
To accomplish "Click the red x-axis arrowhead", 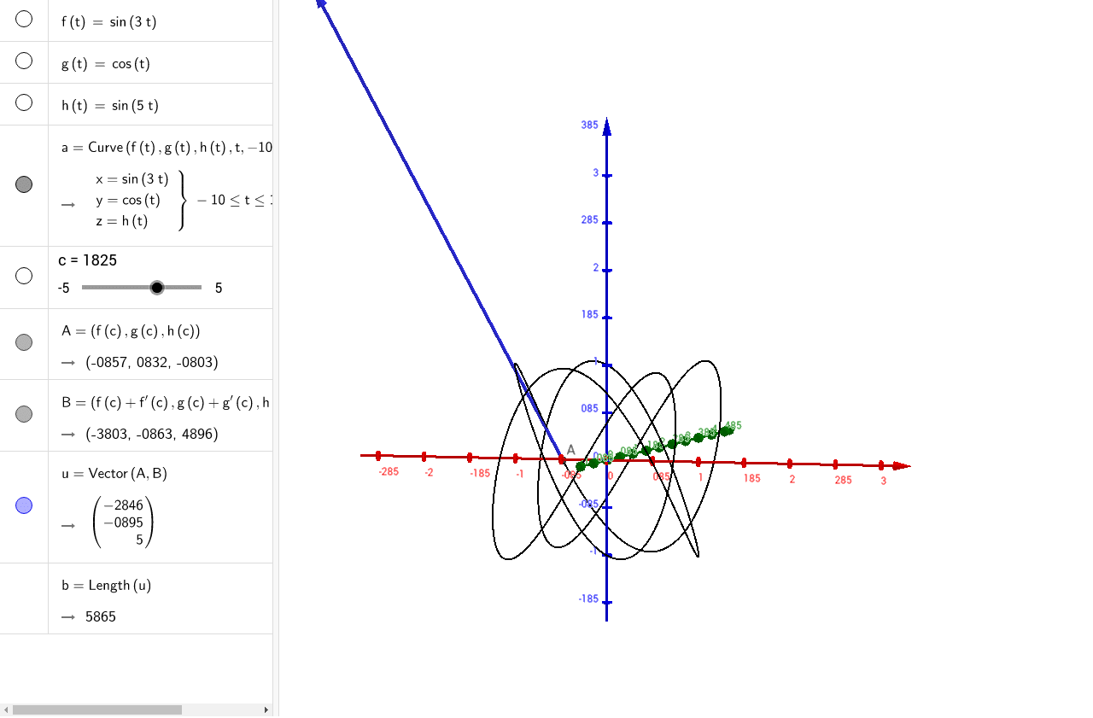I will 902,466.
